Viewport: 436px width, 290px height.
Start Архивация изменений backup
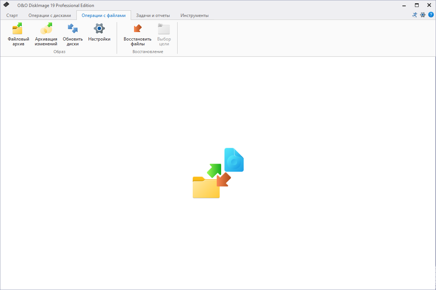pos(46,34)
